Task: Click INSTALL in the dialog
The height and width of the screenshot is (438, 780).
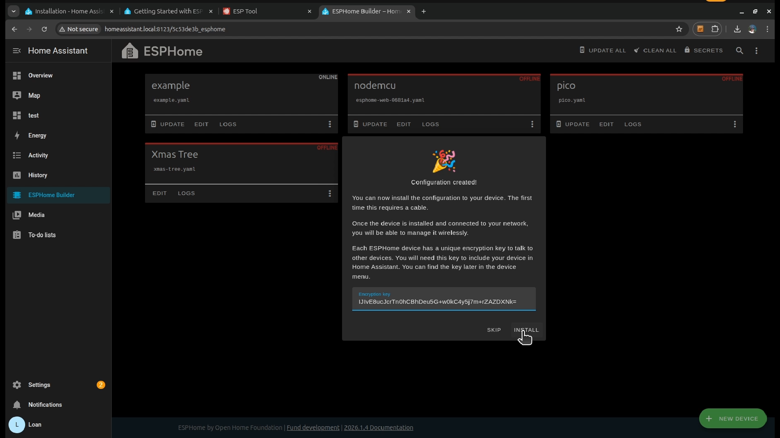Action: (x=526, y=330)
